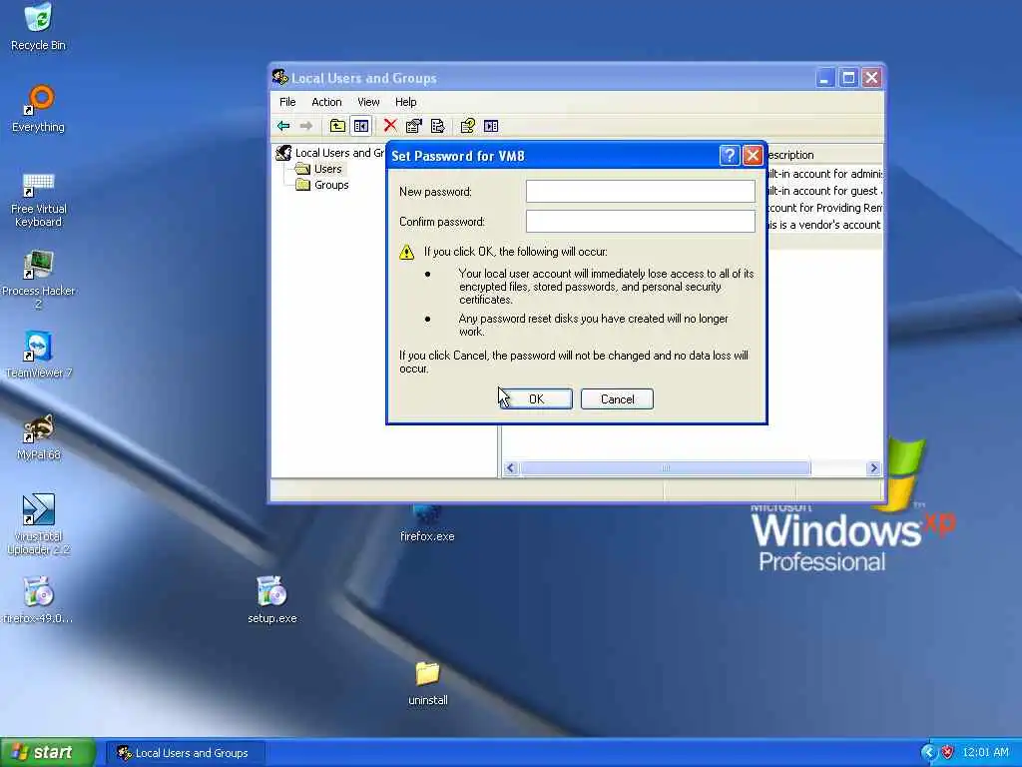Open the View menu

tap(368, 102)
